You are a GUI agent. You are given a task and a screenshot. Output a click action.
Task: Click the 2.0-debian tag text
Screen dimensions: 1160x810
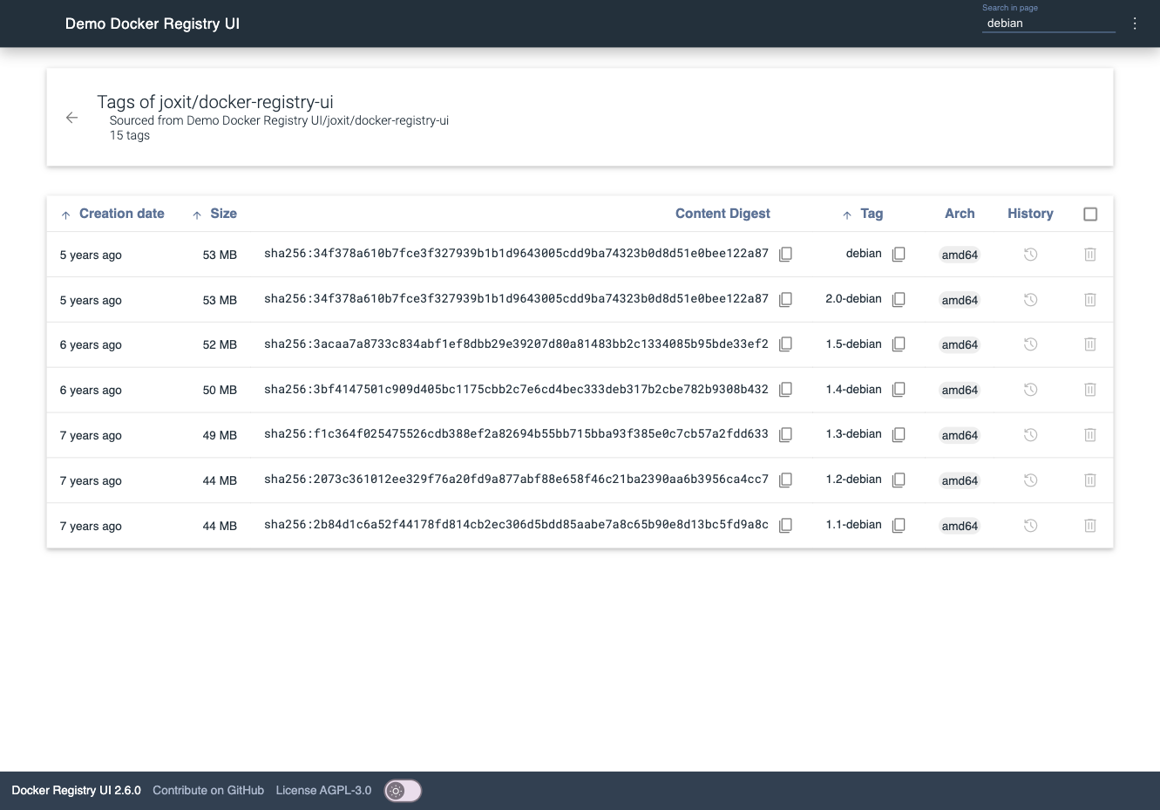tap(853, 298)
